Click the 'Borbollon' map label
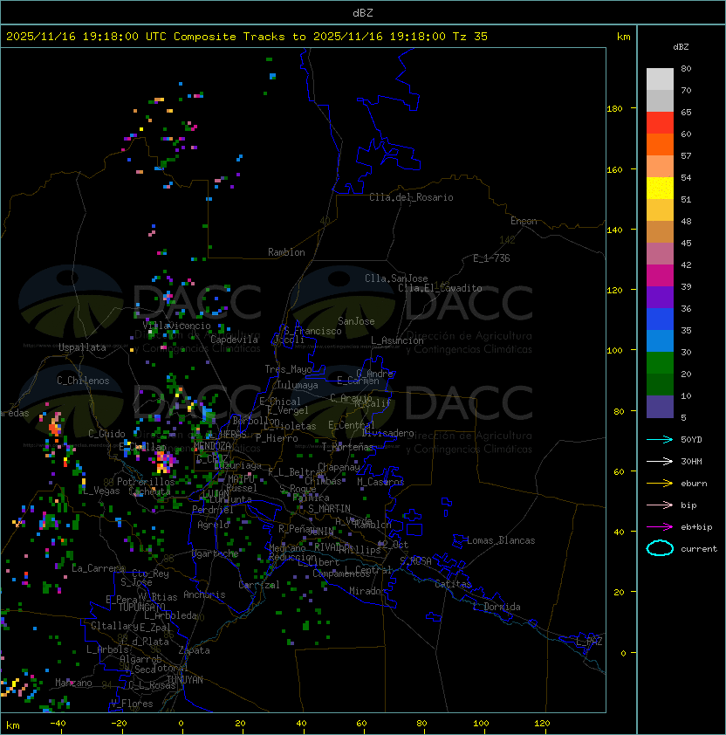726x735 pixels. click(x=256, y=421)
